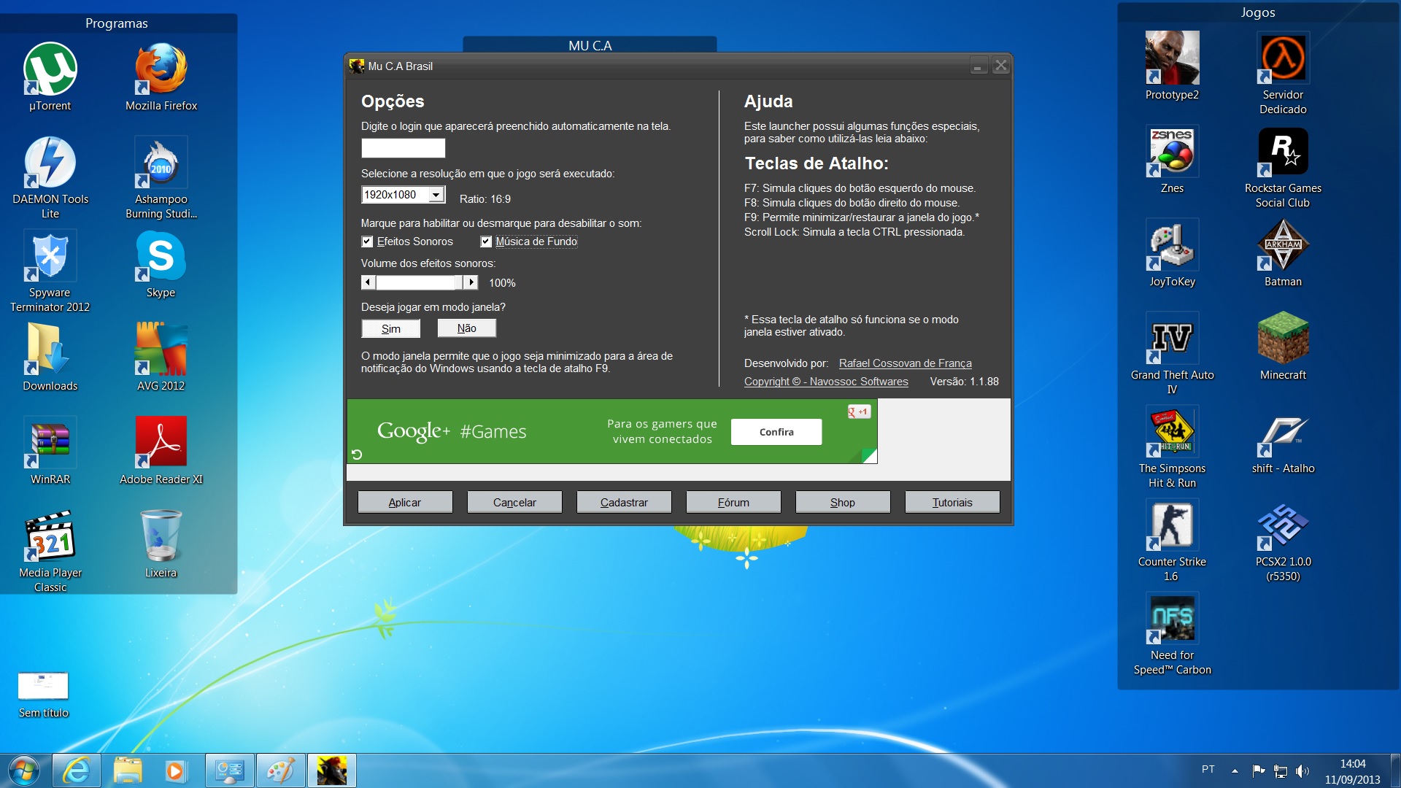Viewport: 1401px width, 788px height.
Task: Open the uTorrent shortcut icon
Action: click(x=50, y=69)
